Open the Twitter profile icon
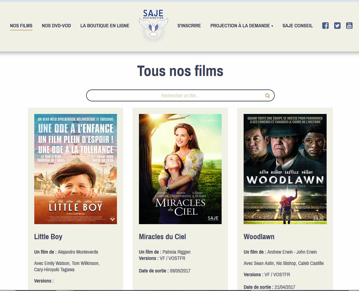359x291 pixels. tap(337, 26)
